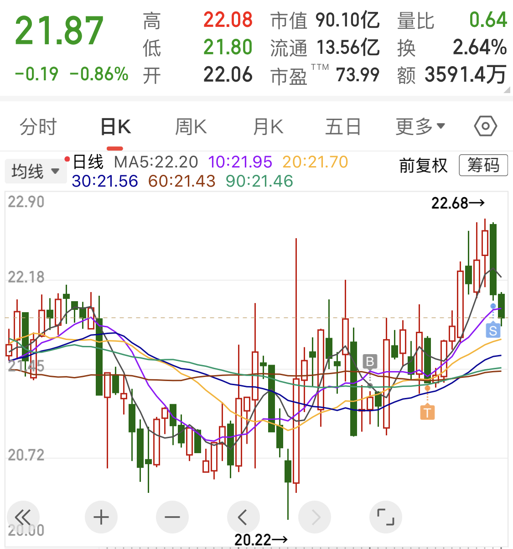The height and width of the screenshot is (549, 513).
Task: Click day high value 22.08
Action: pos(228,20)
